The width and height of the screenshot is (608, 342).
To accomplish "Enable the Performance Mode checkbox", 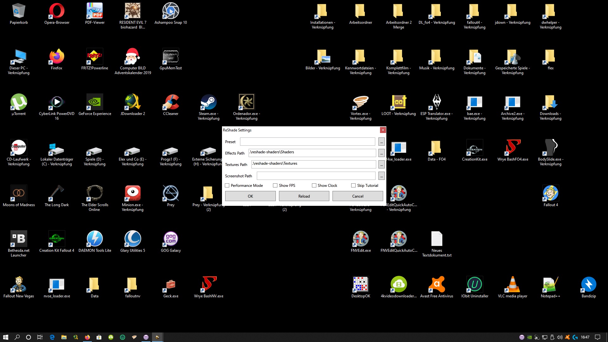I will tap(227, 186).
